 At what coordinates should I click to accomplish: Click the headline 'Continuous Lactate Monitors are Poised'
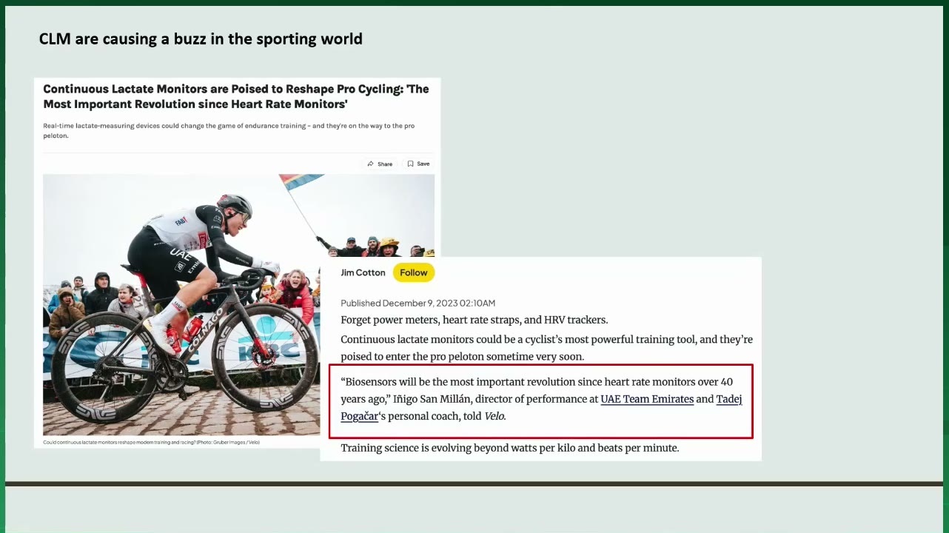tap(236, 96)
